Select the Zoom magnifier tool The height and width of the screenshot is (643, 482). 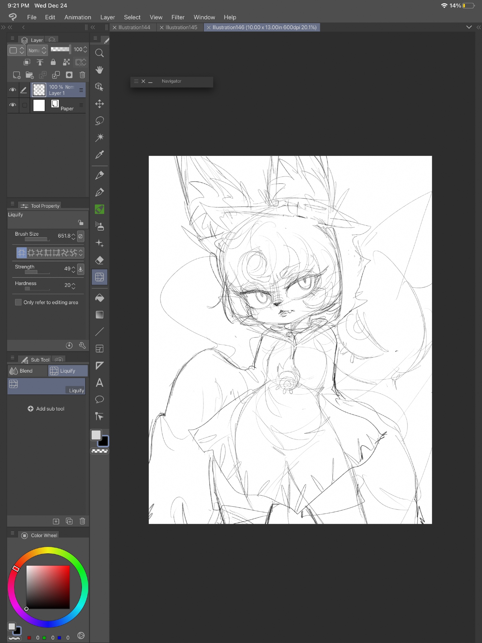[x=99, y=53]
